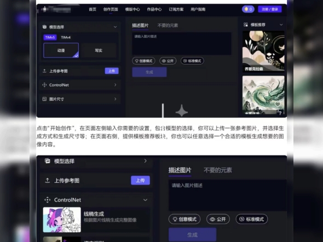This screenshot has width=323, height=242.
Task: Click the ControlNet crosshair icon in top panel
Action: pyautogui.click(x=44, y=85)
